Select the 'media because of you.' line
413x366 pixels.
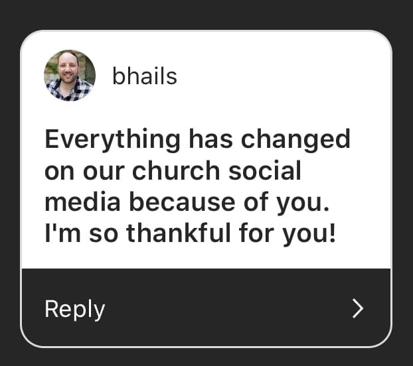coord(187,202)
